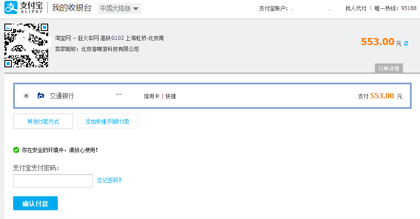Open the 订单详情 tab
Screen dimensions: 420x219
pyautogui.click(x=388, y=69)
